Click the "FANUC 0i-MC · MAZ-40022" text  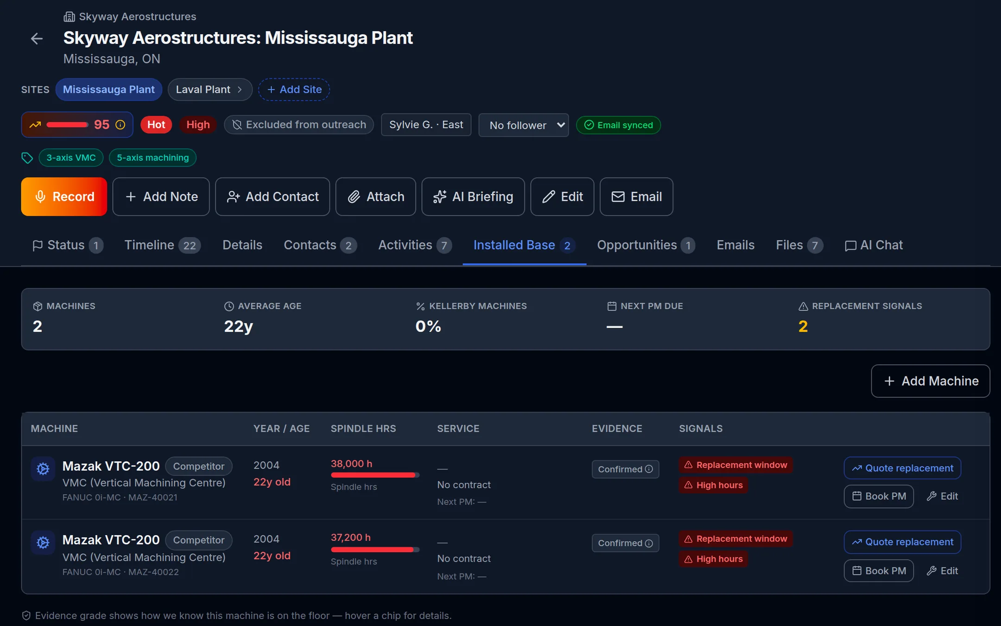(x=120, y=572)
